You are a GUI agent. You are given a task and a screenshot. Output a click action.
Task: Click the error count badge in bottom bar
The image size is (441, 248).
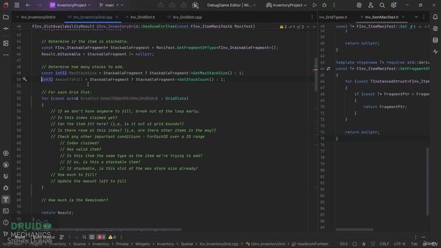(101, 237)
